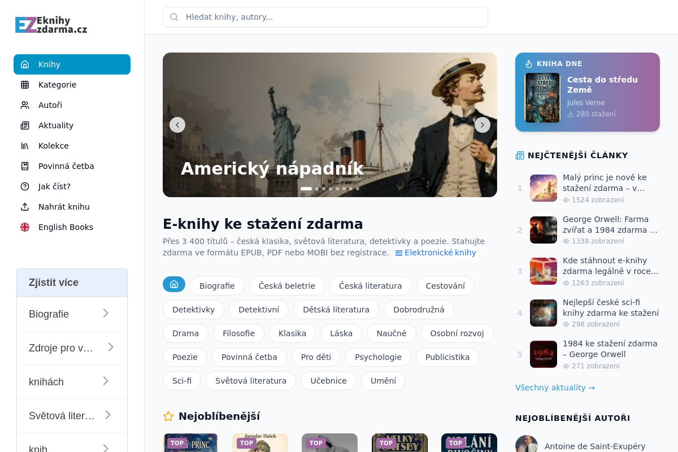Click the blue home category chip
The height and width of the screenshot is (452, 678).
pos(174,284)
